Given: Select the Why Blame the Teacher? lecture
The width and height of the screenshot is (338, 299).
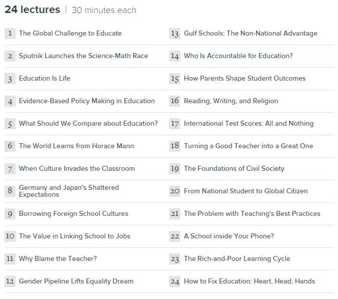Looking at the screenshot, I should point(58,259).
